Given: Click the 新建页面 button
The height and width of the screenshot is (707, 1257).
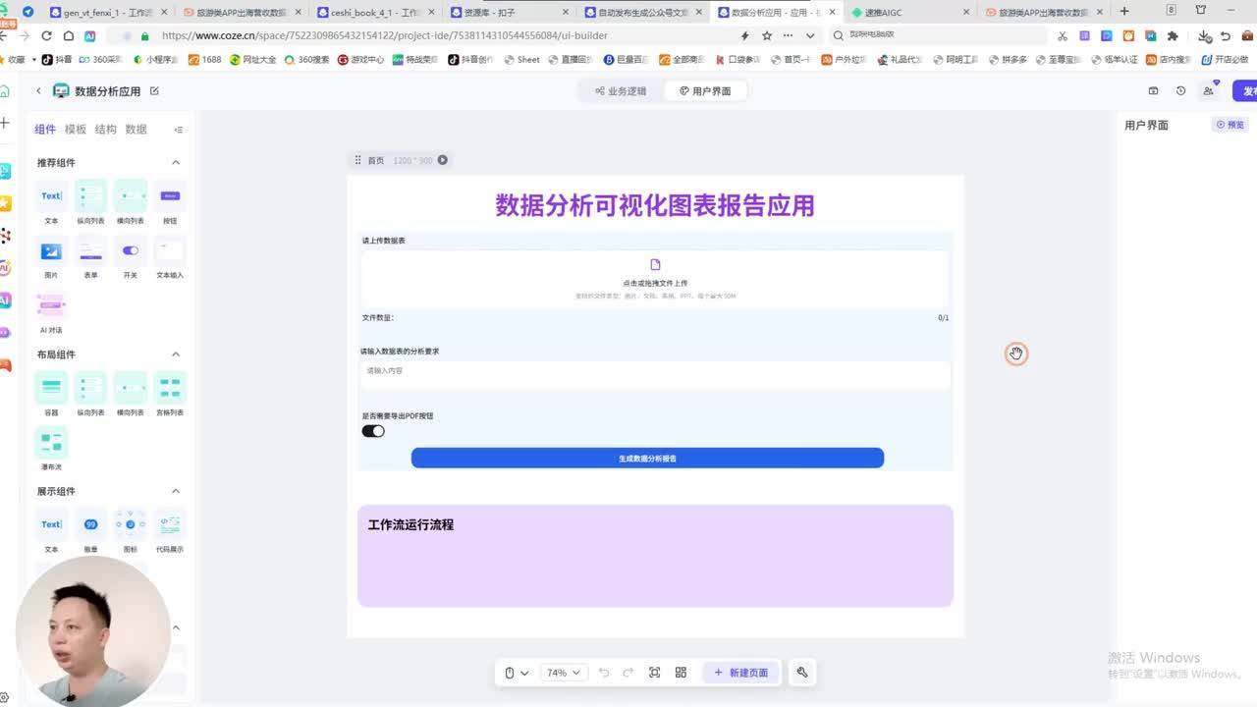Looking at the screenshot, I should click(x=740, y=673).
